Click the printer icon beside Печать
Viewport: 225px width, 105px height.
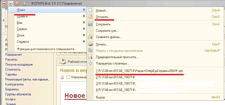[x=90, y=44]
